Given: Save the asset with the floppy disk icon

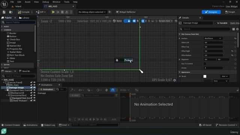Looking at the screenshot, I should coord(4,12).
